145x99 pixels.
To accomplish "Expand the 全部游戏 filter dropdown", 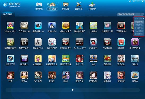I will (x=139, y=19).
